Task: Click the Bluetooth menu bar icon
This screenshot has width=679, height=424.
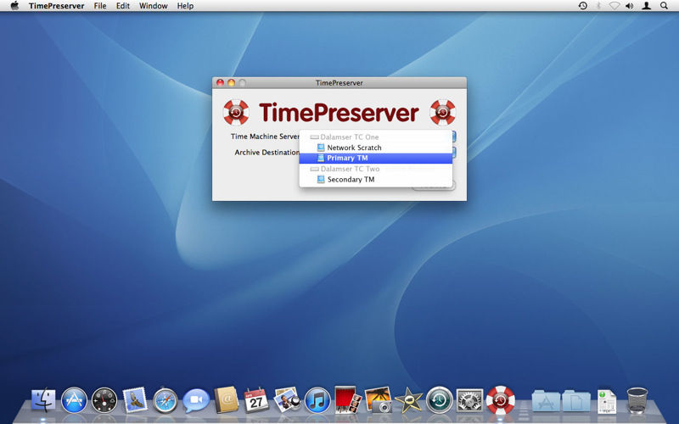Action: coord(598,6)
